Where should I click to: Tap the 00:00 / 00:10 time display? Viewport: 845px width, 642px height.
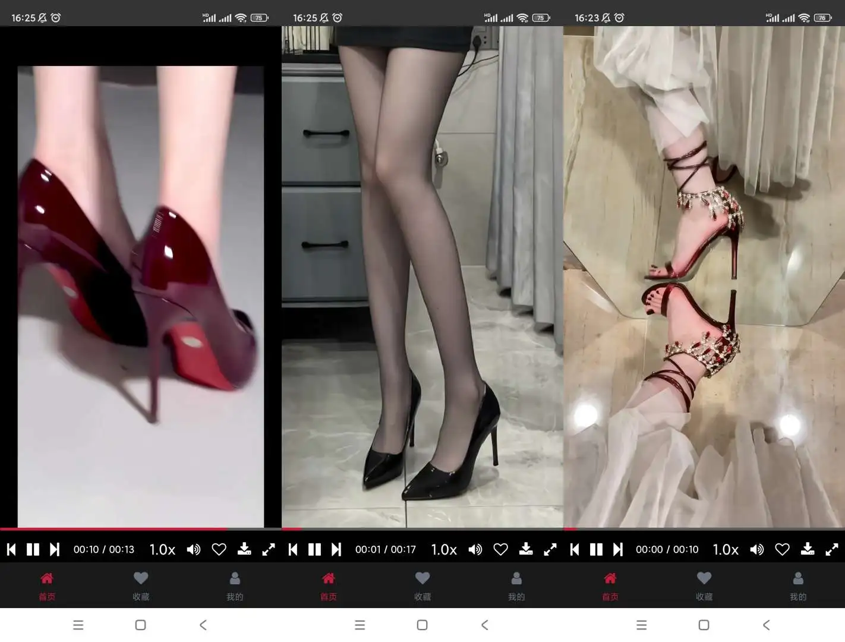pos(667,549)
